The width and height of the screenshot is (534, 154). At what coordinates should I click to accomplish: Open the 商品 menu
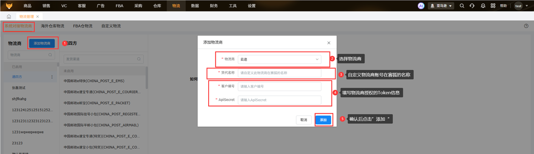coord(28,6)
